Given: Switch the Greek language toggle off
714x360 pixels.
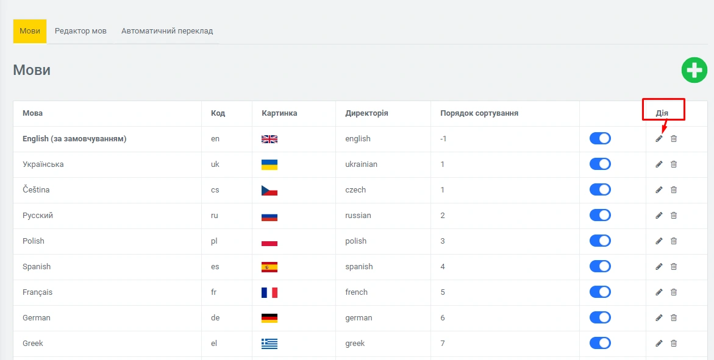Looking at the screenshot, I should [x=600, y=344].
